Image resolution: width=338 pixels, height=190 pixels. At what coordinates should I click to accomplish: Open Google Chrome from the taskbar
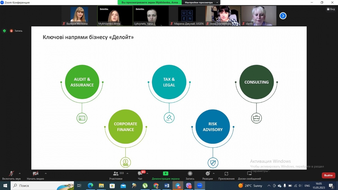click(156, 185)
